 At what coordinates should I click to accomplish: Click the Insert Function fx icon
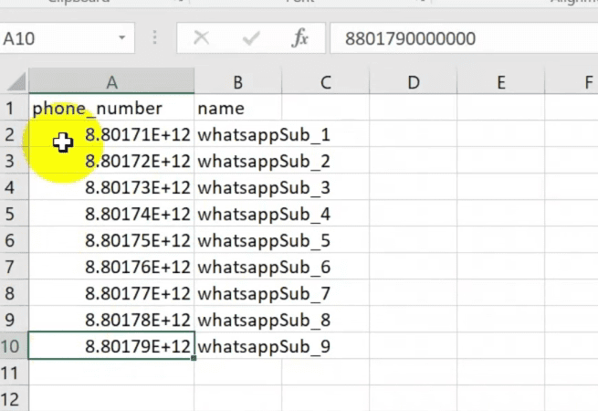(x=299, y=38)
